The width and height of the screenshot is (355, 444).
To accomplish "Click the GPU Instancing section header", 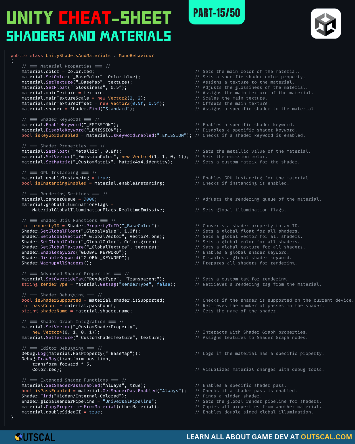I will (59, 173).
